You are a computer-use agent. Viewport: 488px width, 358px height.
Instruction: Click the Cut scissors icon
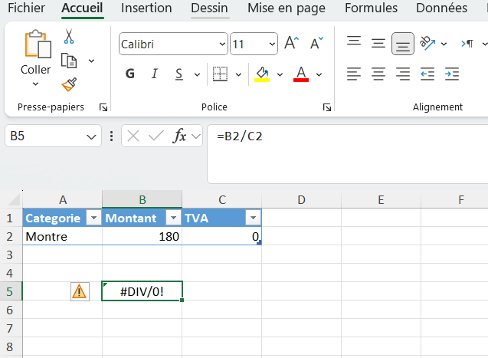coord(68,37)
